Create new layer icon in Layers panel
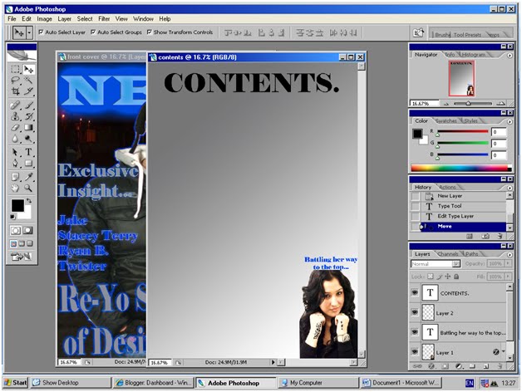 [x=485, y=366]
